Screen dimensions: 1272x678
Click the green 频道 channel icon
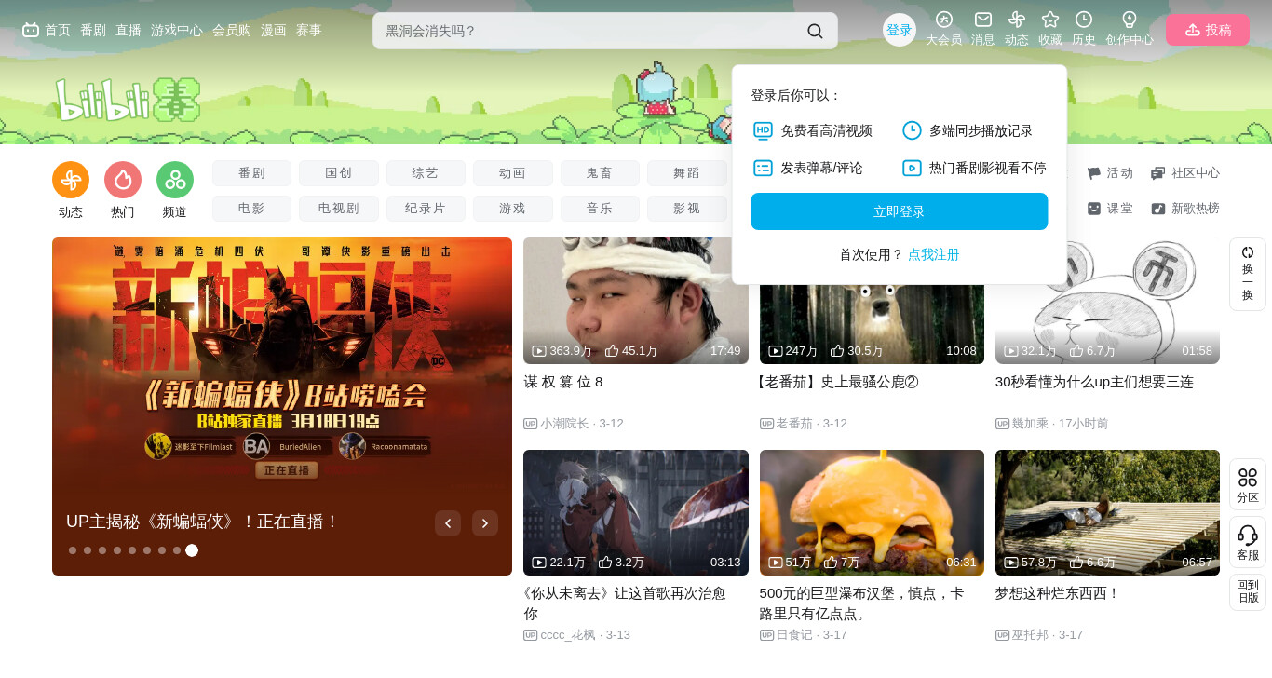(x=175, y=180)
